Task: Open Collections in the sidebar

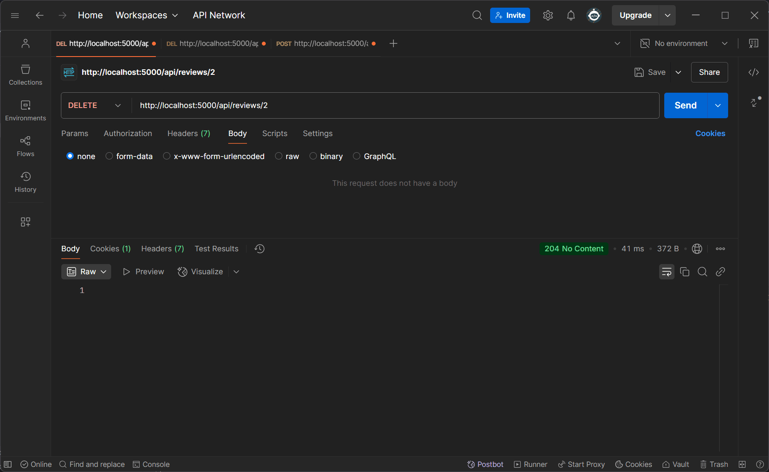Action: pyautogui.click(x=26, y=75)
